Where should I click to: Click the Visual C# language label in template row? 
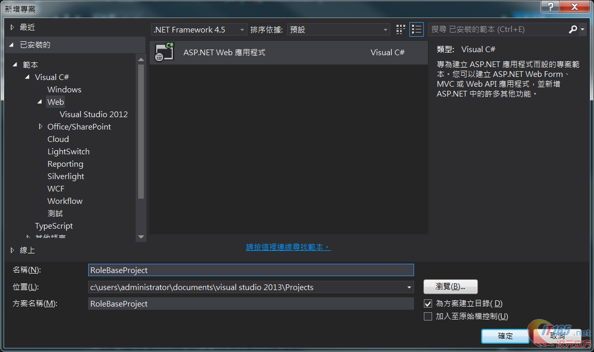coord(387,52)
